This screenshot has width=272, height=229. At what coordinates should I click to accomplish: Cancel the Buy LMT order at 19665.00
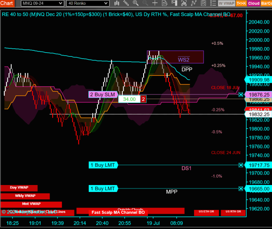(x=241, y=189)
